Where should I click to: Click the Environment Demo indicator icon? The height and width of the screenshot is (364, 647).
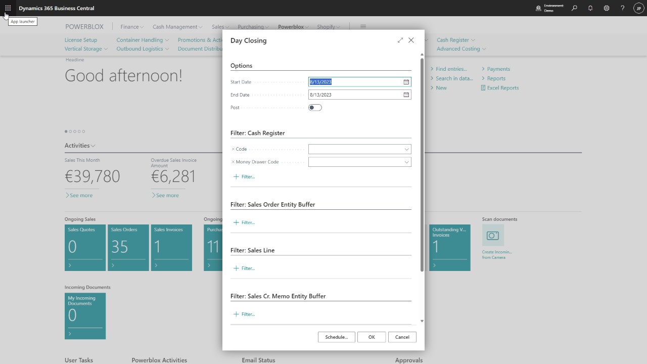[539, 8]
